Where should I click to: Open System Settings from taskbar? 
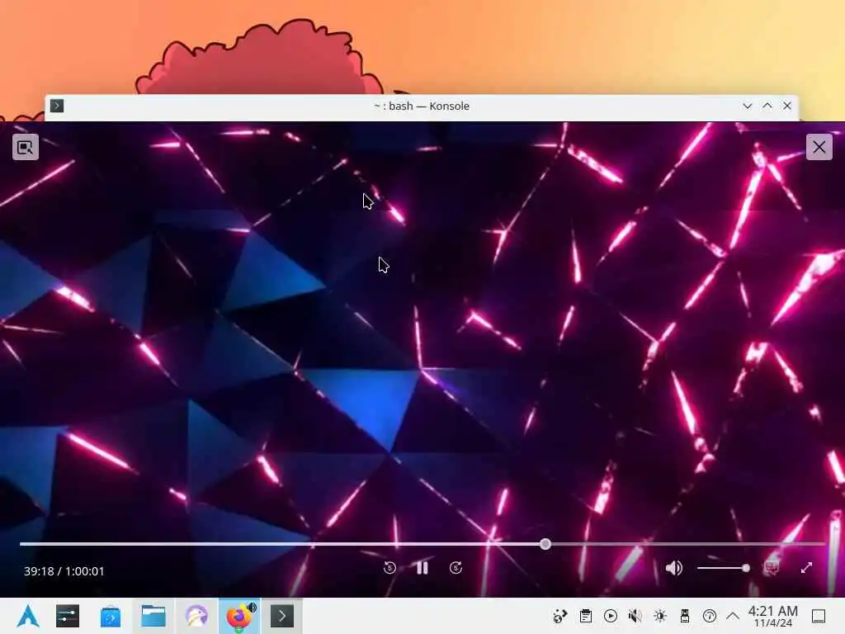click(x=68, y=616)
